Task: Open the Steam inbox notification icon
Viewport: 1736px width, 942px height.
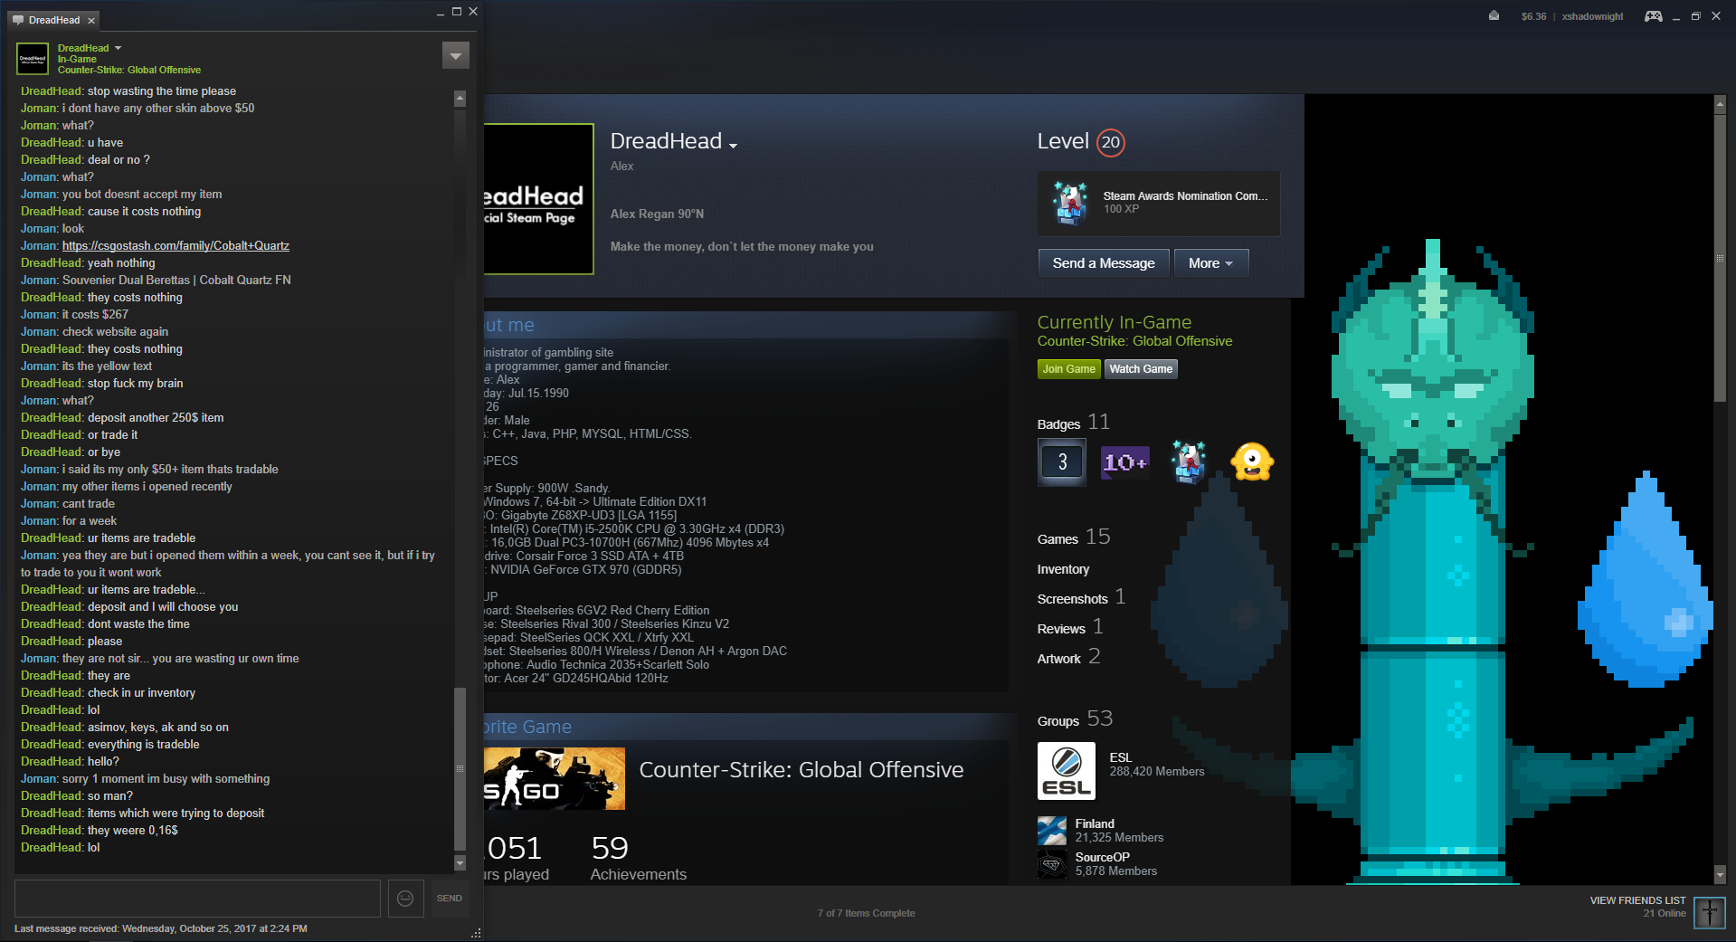Action: (1494, 16)
